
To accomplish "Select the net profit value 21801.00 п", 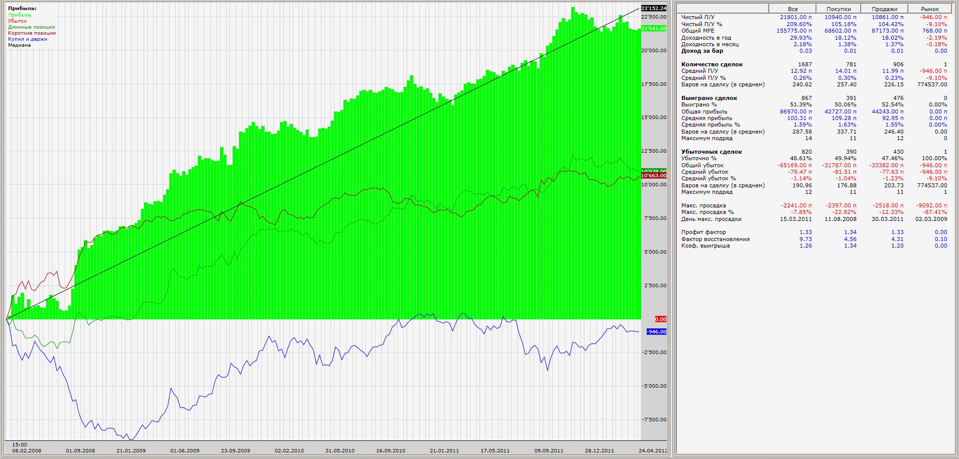I will click(x=796, y=18).
